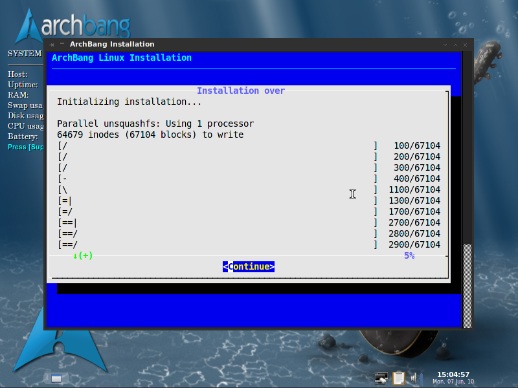Click the '1300/67104' progress value
The width and height of the screenshot is (518, 388).
click(x=414, y=200)
